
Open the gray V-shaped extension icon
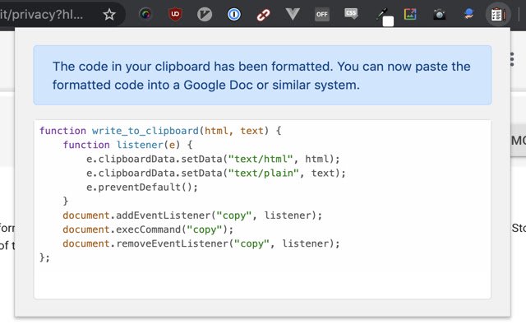click(x=293, y=14)
